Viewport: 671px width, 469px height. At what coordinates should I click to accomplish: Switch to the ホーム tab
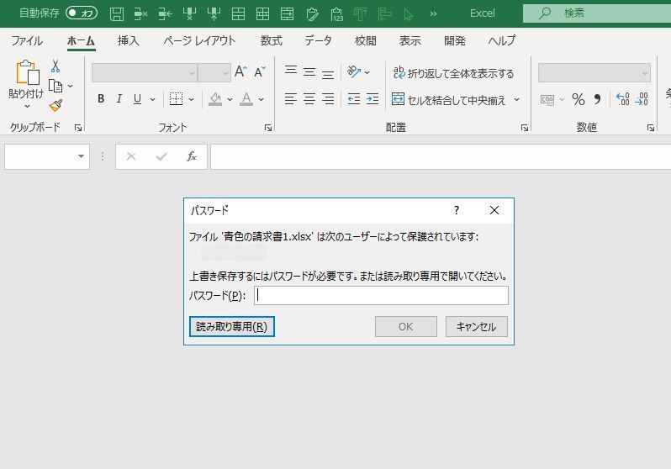click(81, 40)
